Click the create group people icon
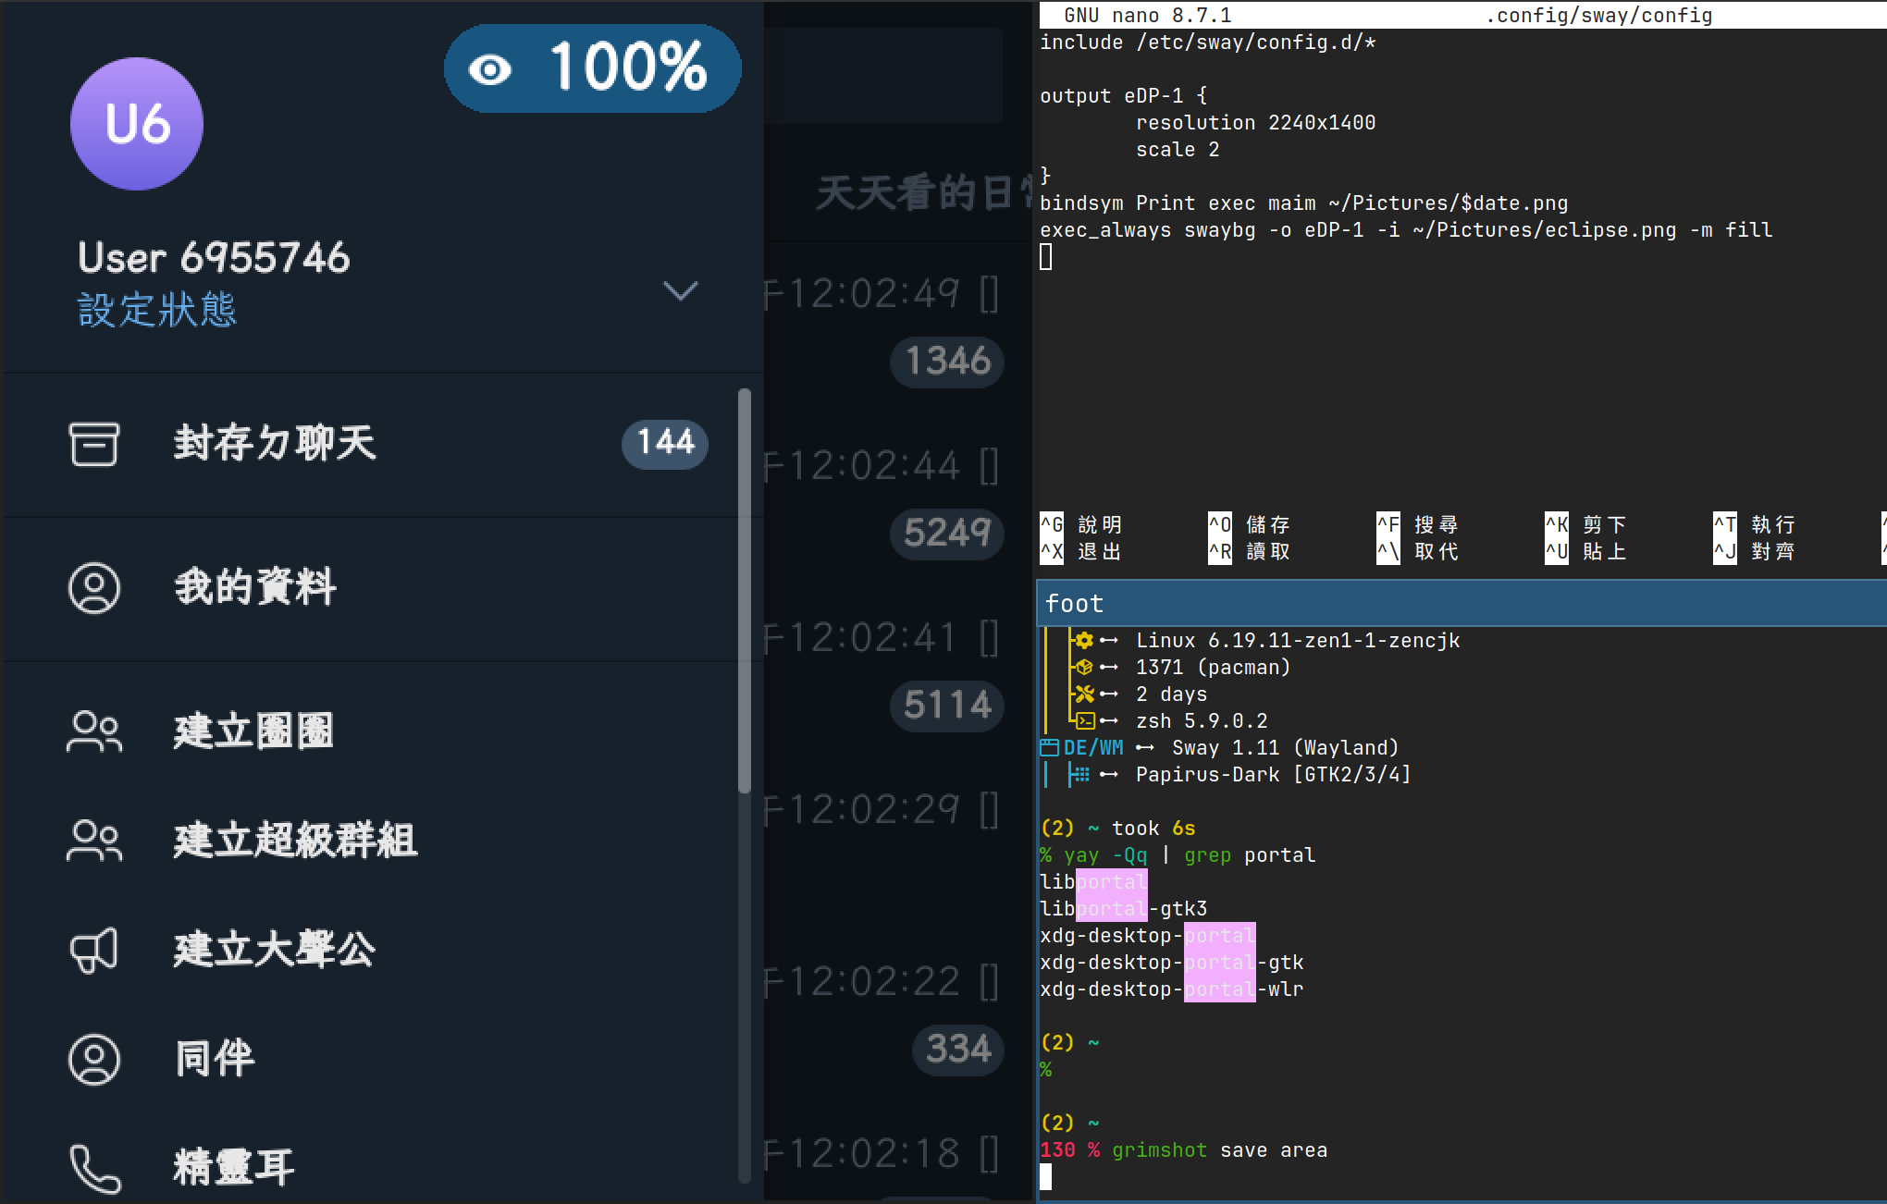 [93, 731]
